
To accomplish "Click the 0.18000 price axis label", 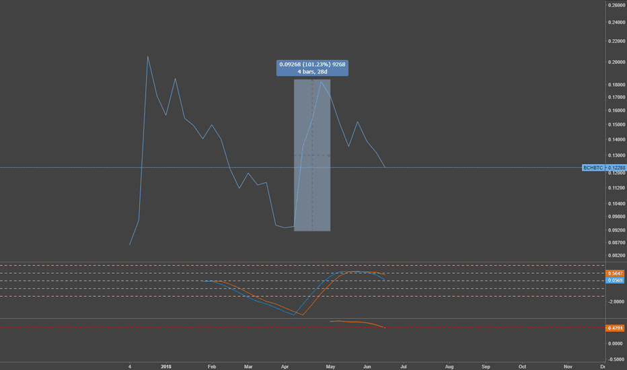I will coord(616,85).
